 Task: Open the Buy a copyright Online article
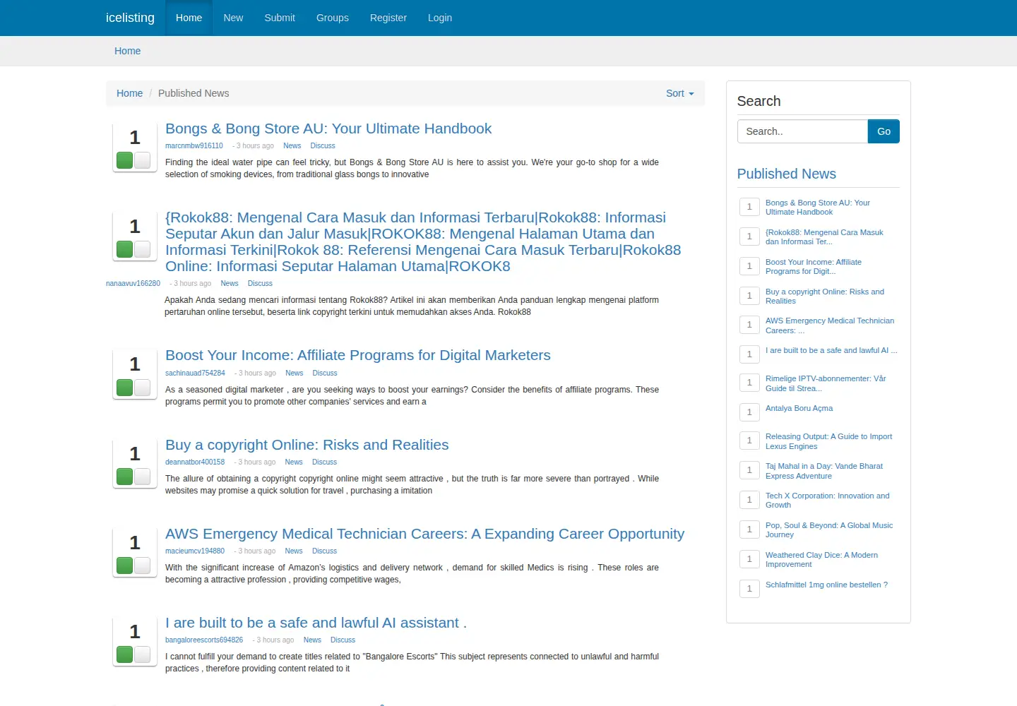[307, 445]
